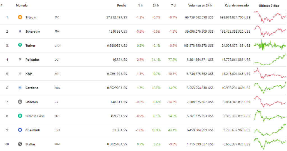Click the blue Chainlink hexagon icon
287x151 pixels.
click(20, 130)
